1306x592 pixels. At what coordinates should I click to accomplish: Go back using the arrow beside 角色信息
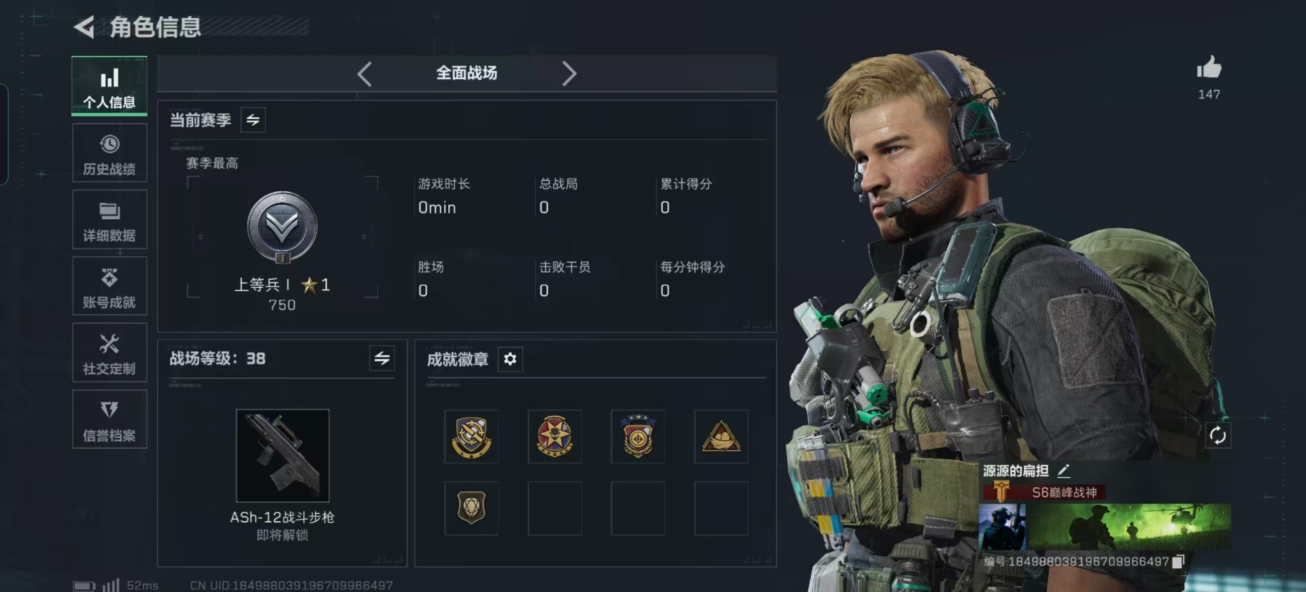[84, 27]
